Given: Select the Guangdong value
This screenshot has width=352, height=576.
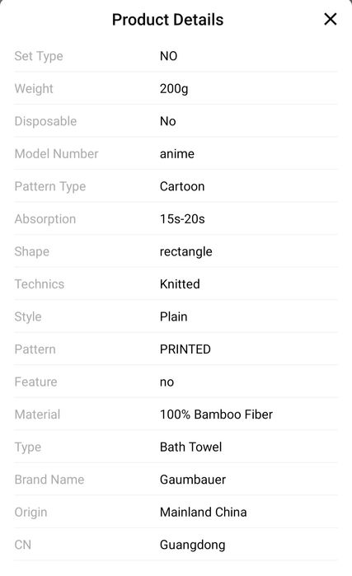Looking at the screenshot, I should pos(193,546).
